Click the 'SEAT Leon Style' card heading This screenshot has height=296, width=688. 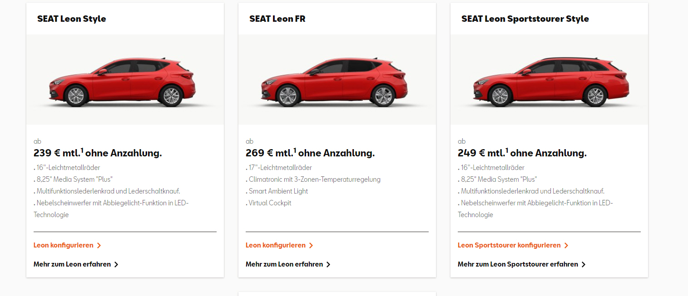72,19
